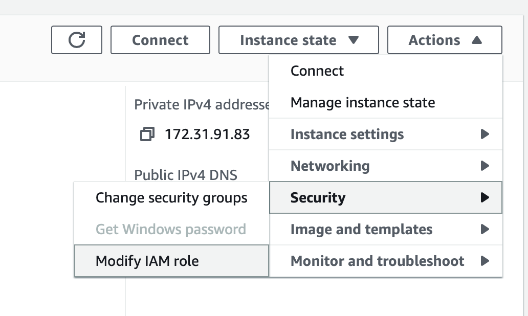Expand the Instance settings submenu arrow
Image resolution: width=528 pixels, height=316 pixels.
[x=485, y=134]
